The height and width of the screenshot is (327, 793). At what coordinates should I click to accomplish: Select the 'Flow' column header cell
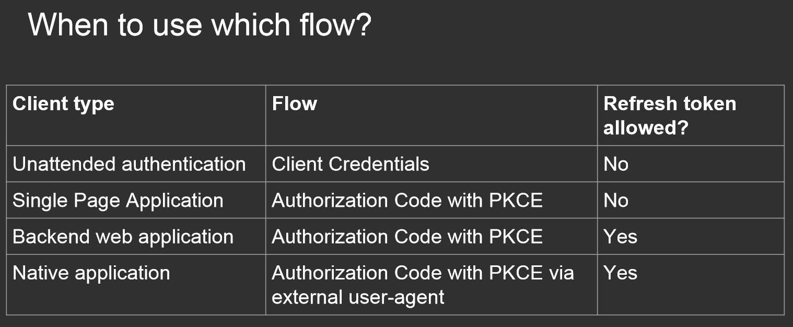pyautogui.click(x=432, y=115)
